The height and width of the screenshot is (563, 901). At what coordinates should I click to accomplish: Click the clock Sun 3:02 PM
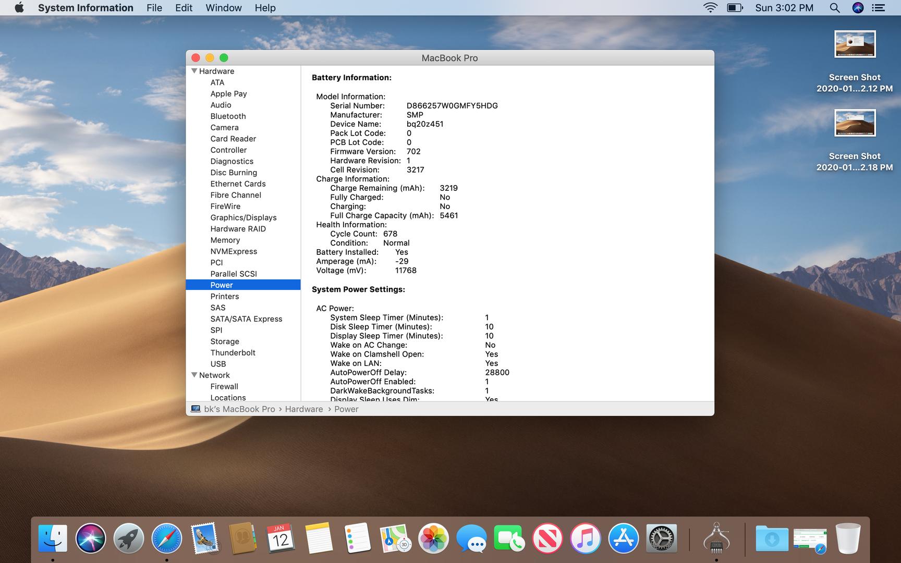pyautogui.click(x=784, y=8)
